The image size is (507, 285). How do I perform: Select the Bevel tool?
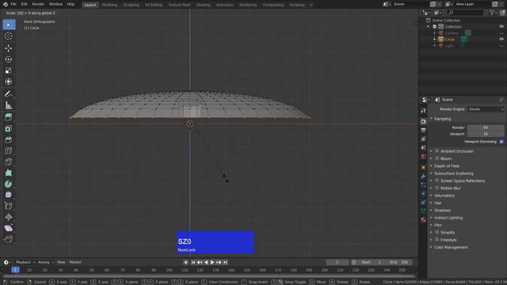pyautogui.click(x=9, y=139)
